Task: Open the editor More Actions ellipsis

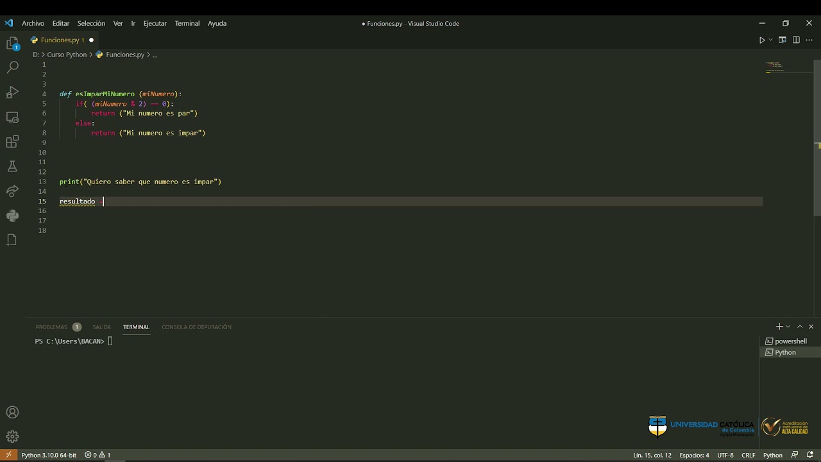Action: pyautogui.click(x=809, y=40)
